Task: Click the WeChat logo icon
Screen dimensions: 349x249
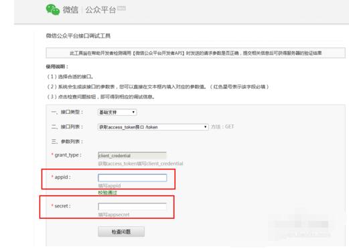Action: click(53, 10)
